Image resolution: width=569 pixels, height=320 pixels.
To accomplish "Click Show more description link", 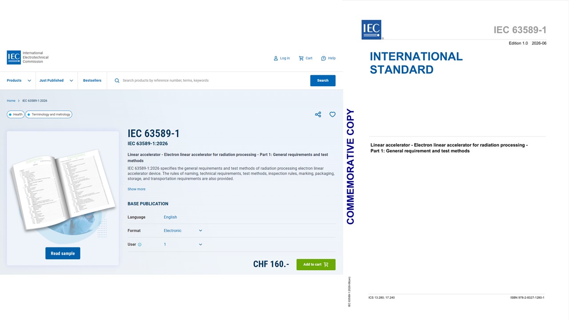I will pos(136,189).
